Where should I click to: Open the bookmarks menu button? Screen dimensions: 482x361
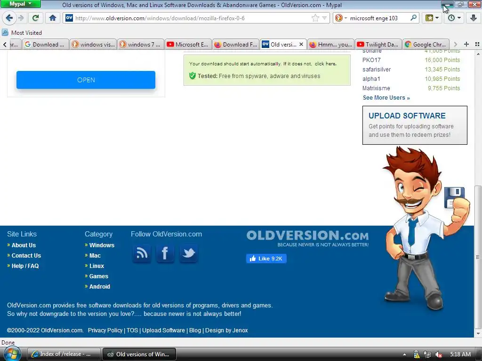coord(432,18)
